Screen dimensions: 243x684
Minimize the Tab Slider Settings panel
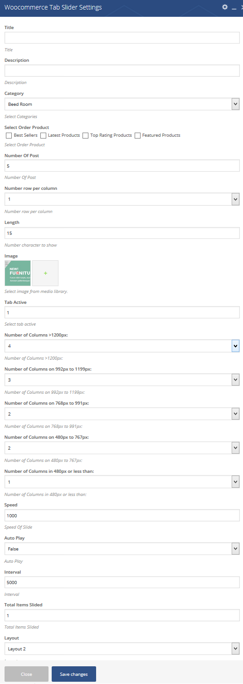click(234, 8)
